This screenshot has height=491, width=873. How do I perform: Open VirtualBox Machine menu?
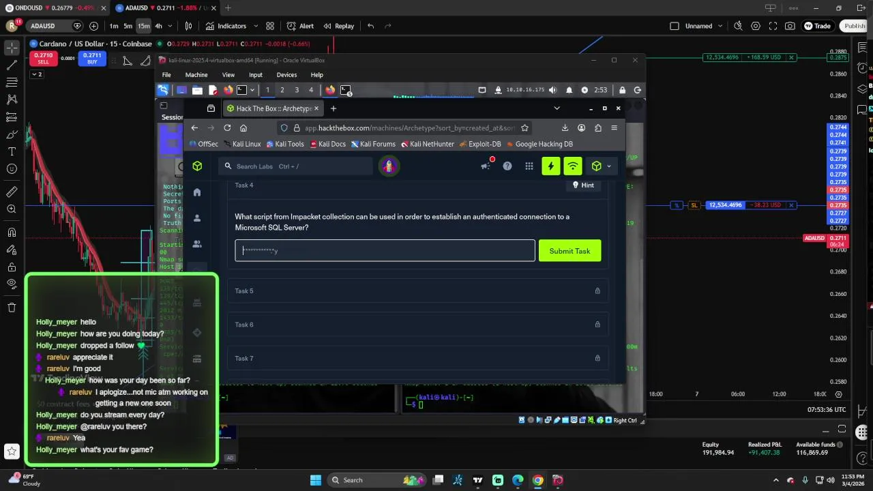coord(196,75)
